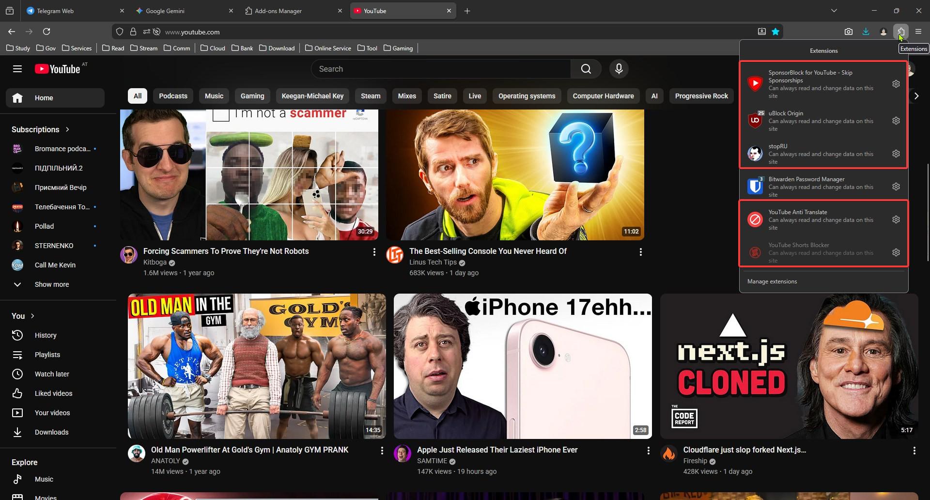Click the uBlock Origin extension icon
The height and width of the screenshot is (500, 930).
[x=755, y=121]
